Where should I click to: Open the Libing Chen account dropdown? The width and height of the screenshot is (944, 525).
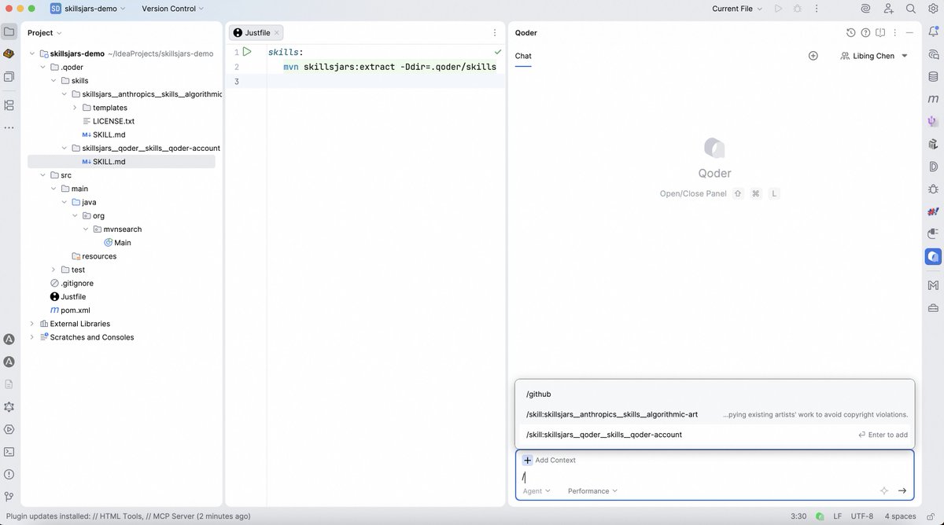tap(874, 56)
